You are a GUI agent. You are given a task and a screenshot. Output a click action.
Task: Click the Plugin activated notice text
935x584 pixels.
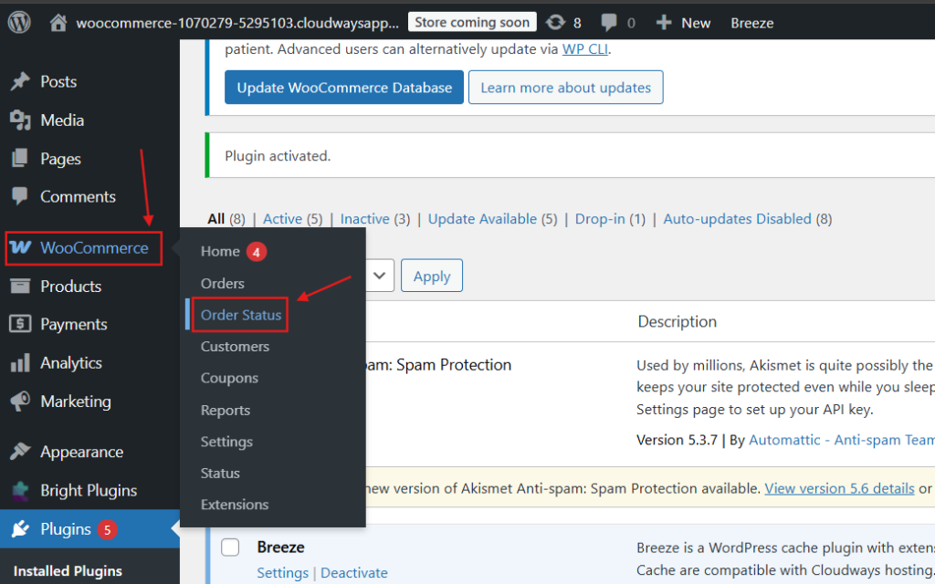278,155
